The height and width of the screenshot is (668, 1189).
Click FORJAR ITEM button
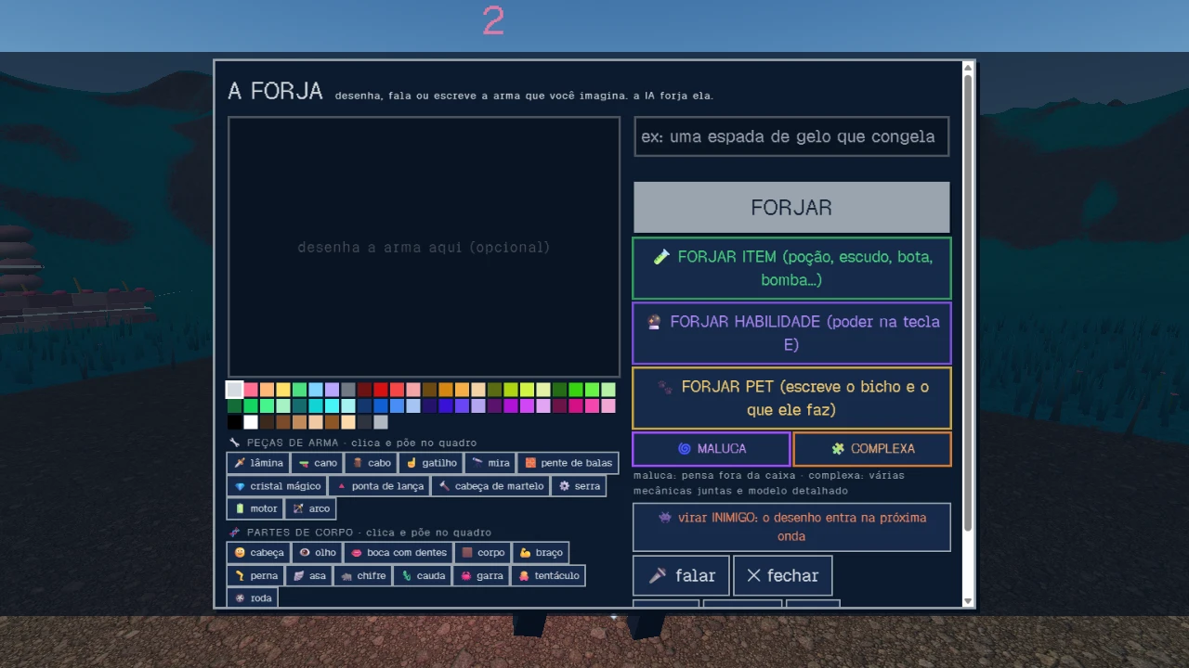tap(791, 268)
